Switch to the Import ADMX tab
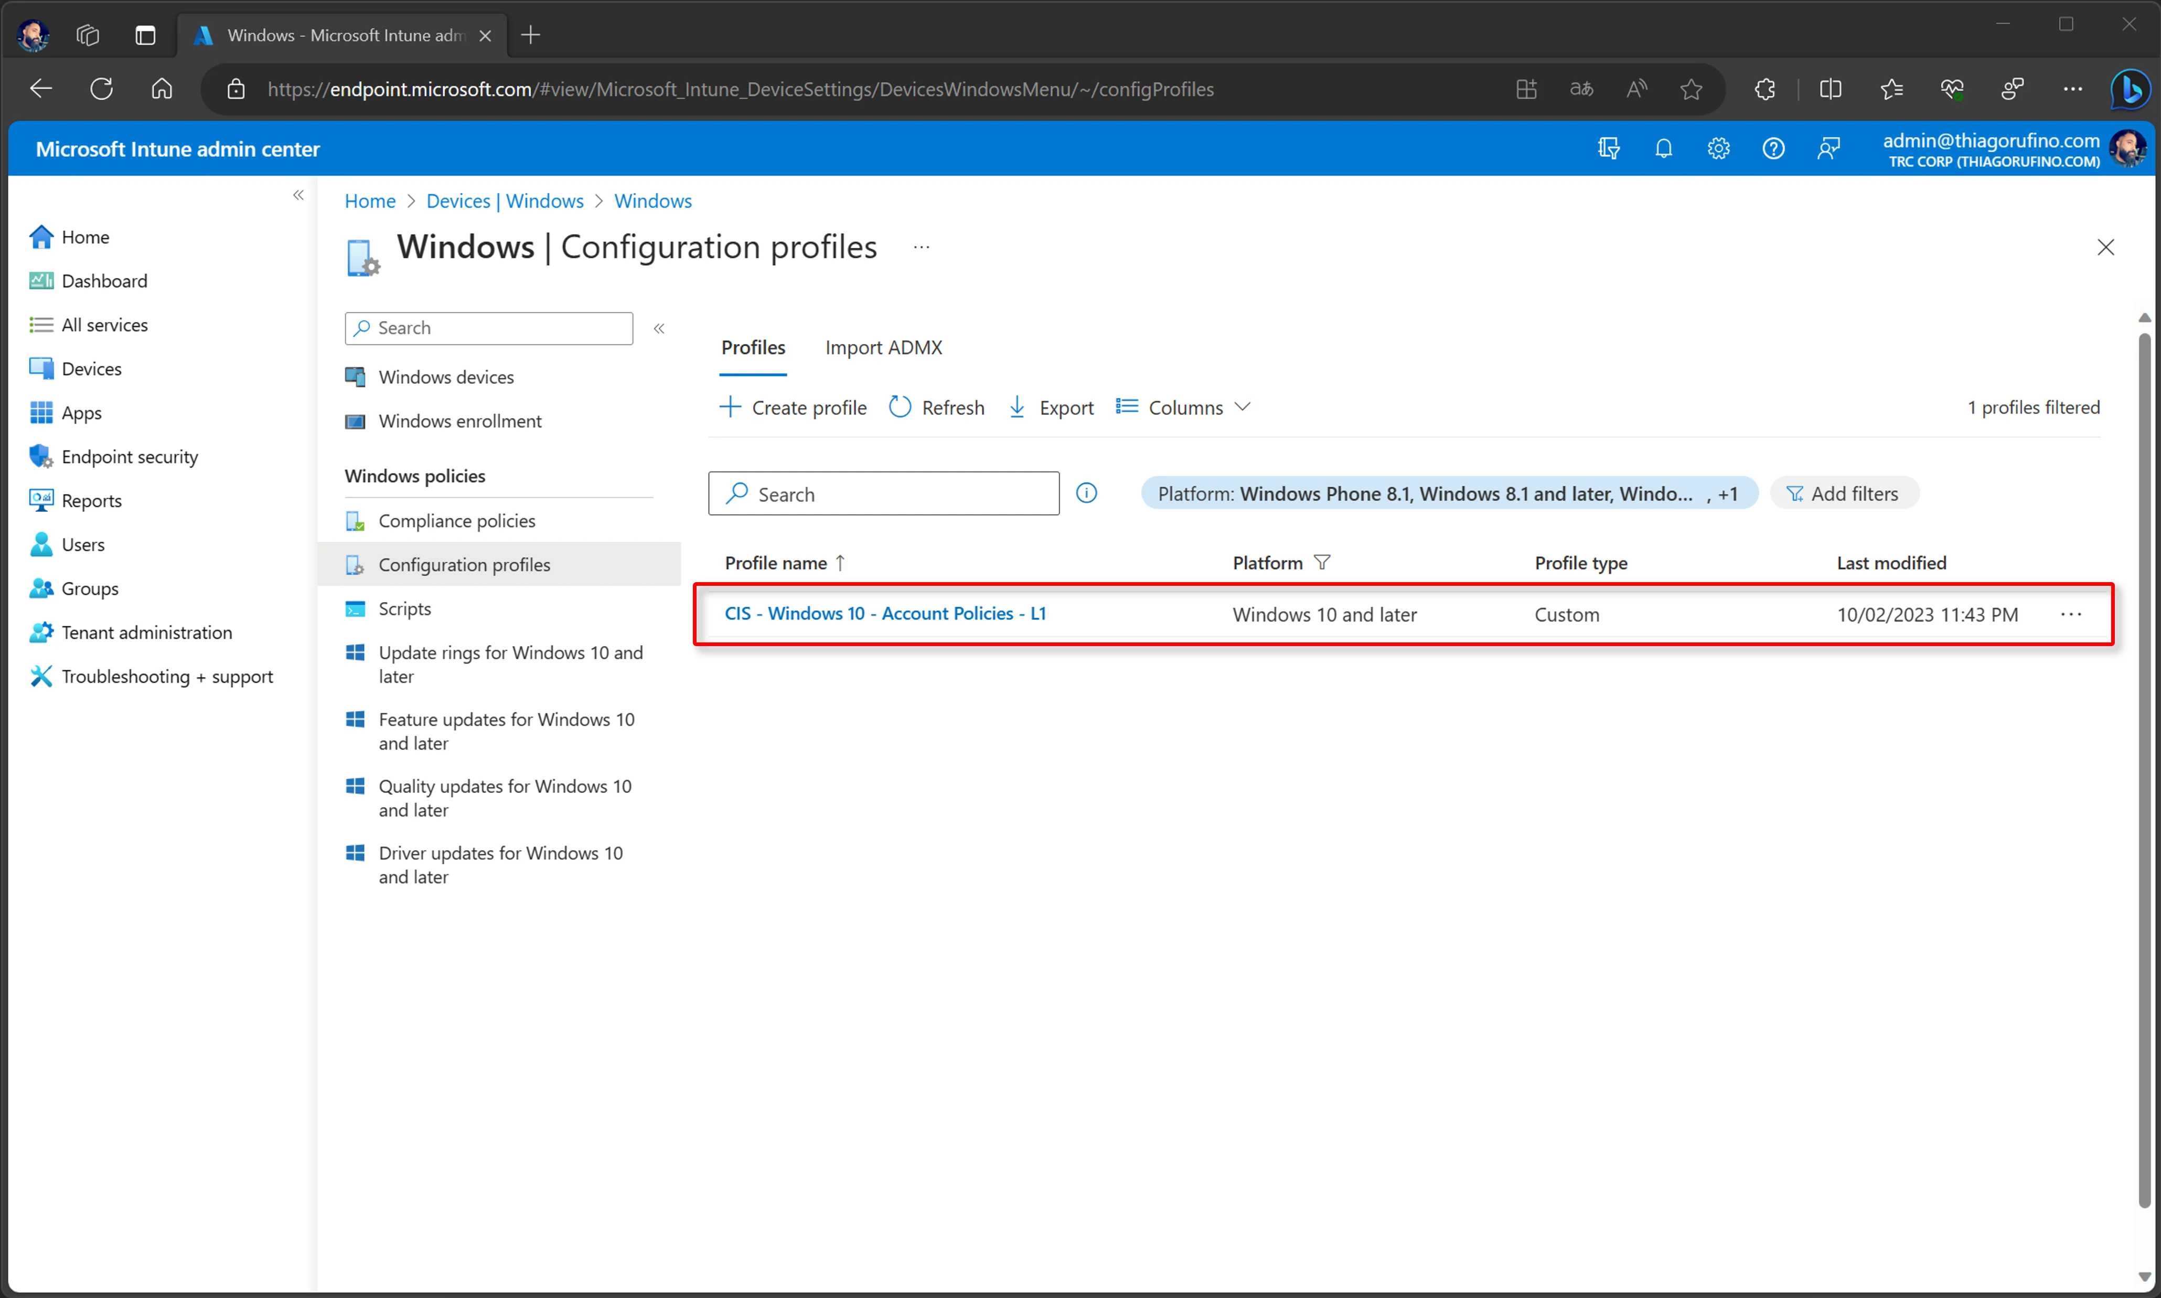Viewport: 2161px width, 1298px height. 883,347
